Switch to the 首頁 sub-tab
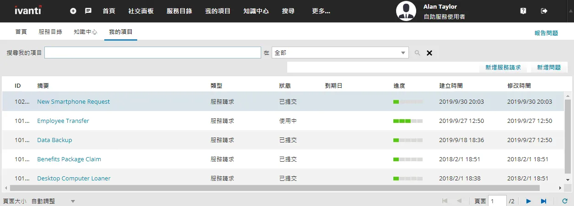The image size is (574, 206). tap(21, 32)
